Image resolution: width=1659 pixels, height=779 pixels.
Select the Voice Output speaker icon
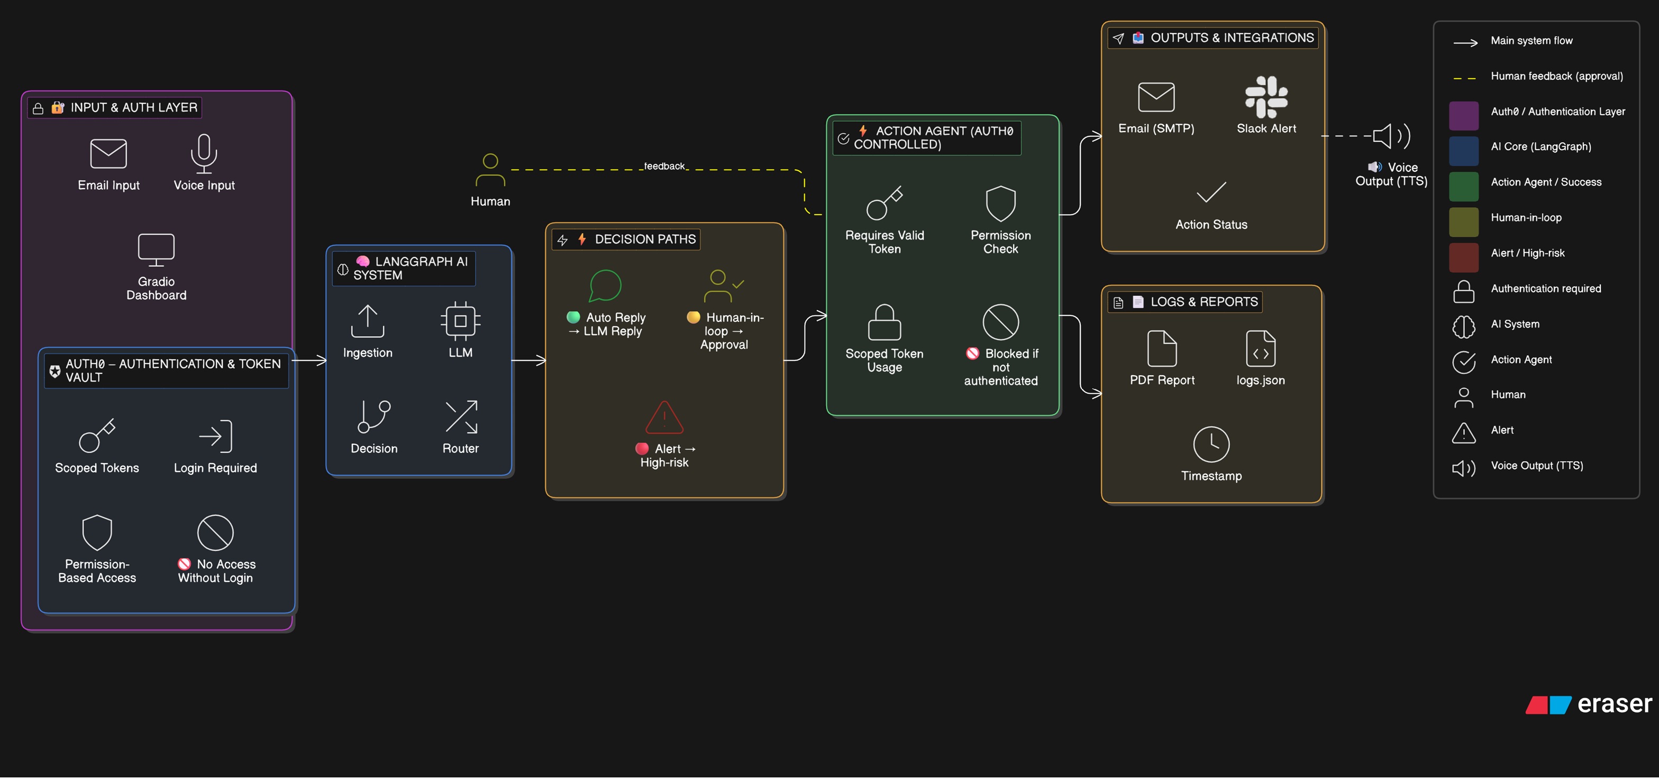pyautogui.click(x=1390, y=136)
